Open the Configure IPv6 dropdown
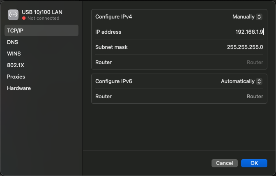 241,81
